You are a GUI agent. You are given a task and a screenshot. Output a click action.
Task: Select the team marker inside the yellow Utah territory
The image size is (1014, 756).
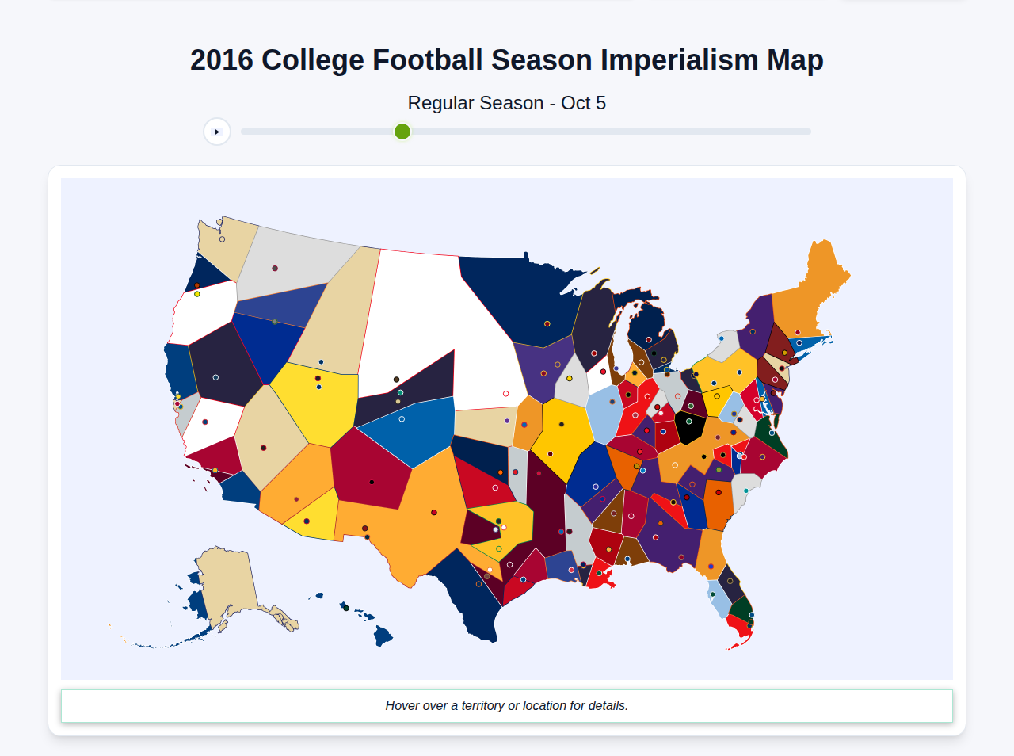click(318, 378)
